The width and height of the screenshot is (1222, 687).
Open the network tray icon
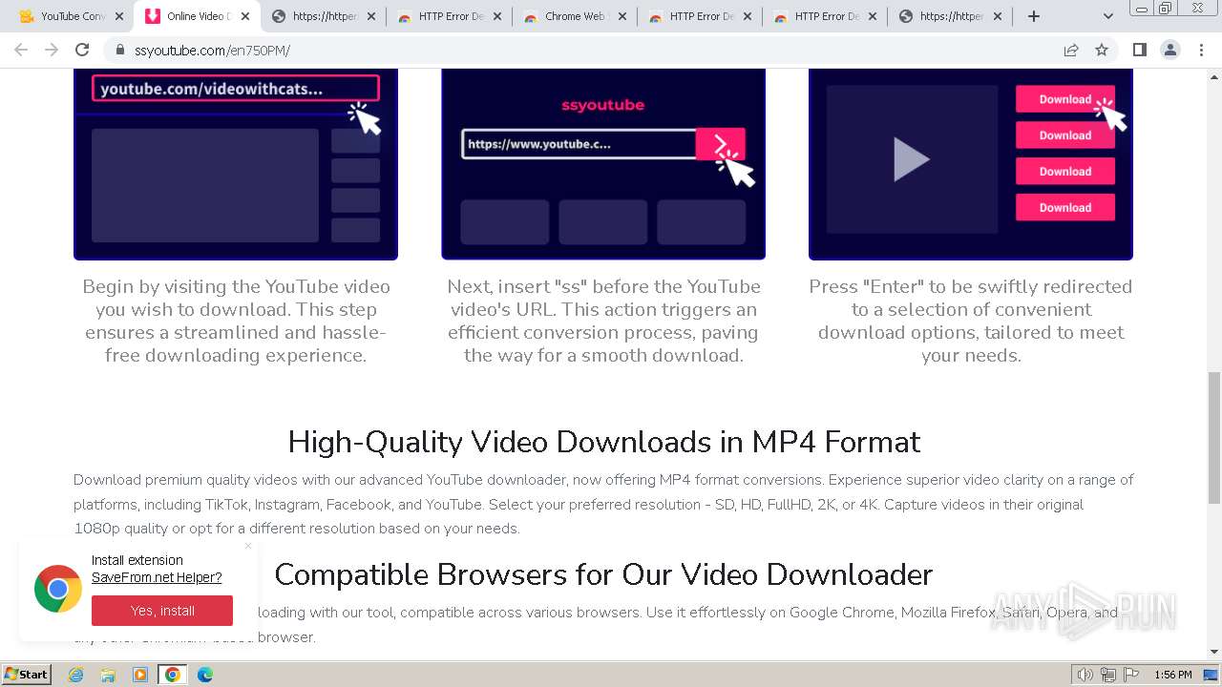tap(1107, 675)
